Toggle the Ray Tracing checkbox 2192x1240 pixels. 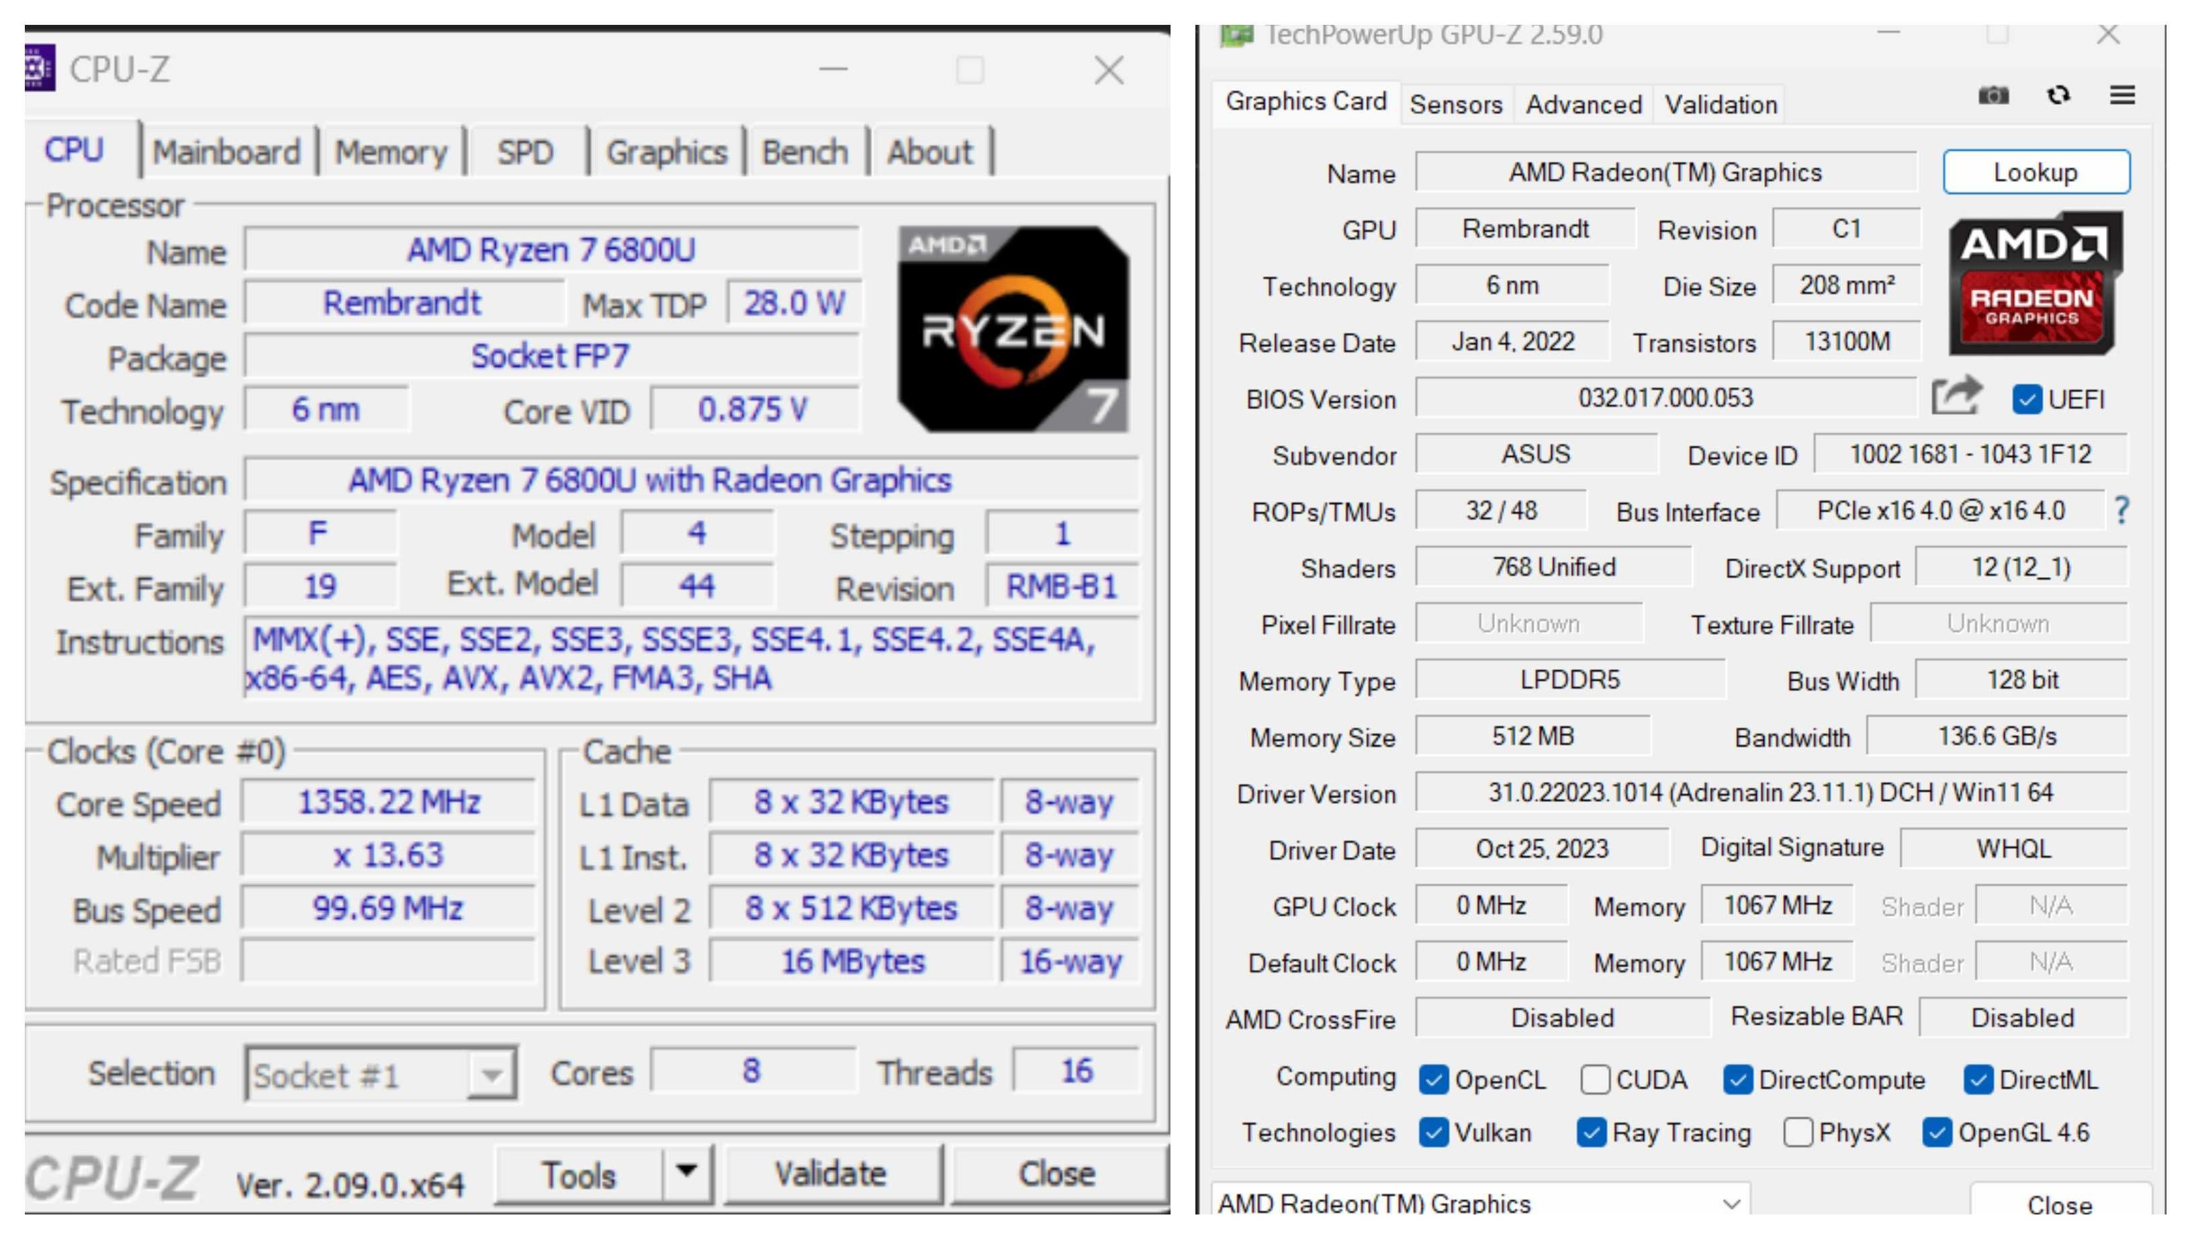point(1591,1133)
